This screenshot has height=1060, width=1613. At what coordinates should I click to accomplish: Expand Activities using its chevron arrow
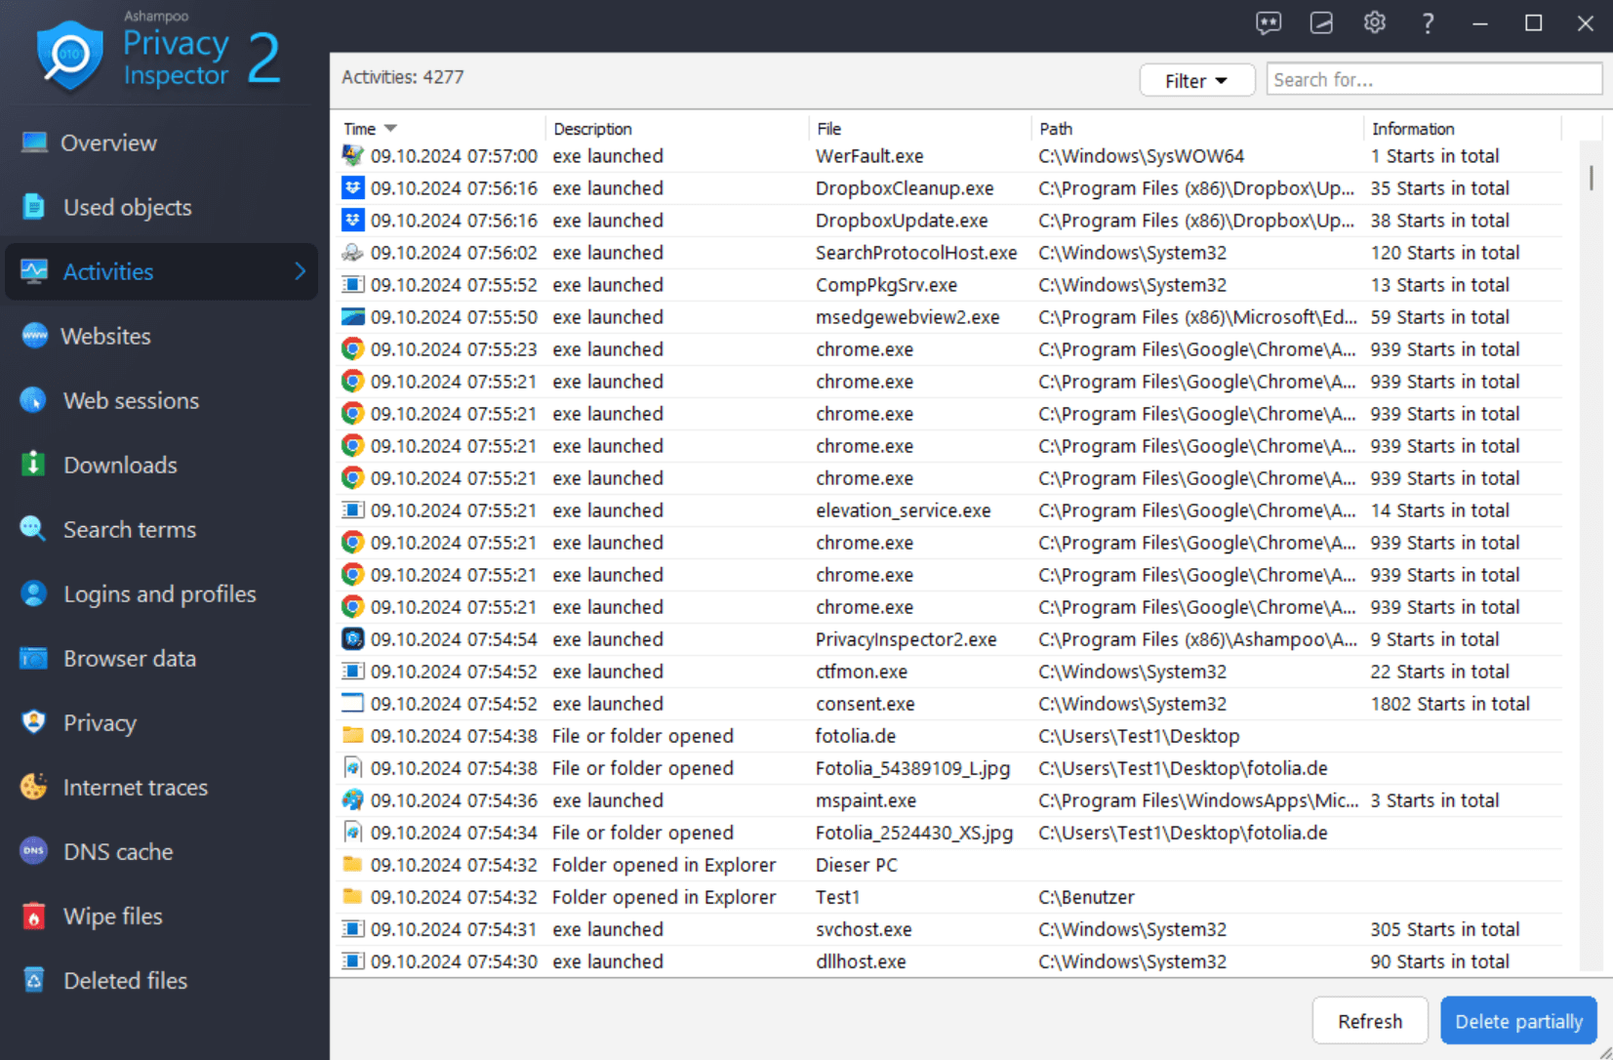[300, 271]
